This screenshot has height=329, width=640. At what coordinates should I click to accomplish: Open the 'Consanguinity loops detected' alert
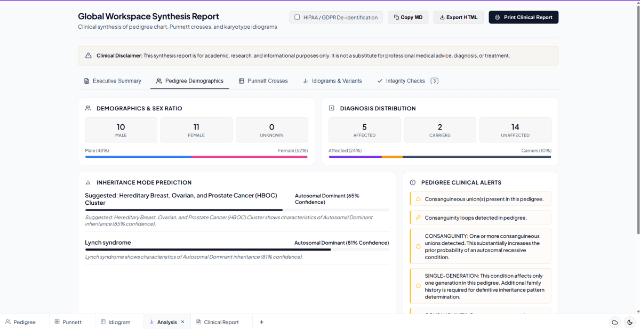tap(481, 218)
